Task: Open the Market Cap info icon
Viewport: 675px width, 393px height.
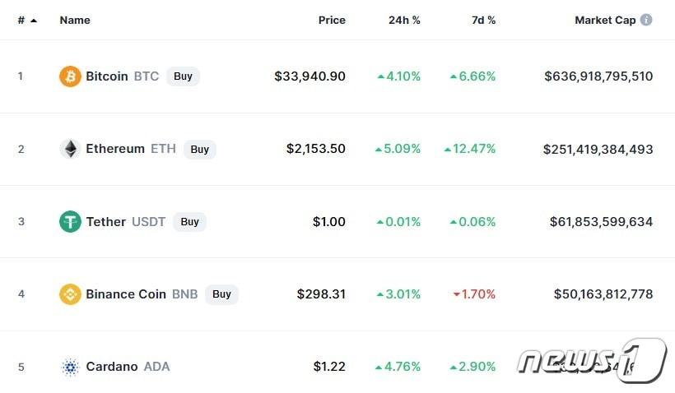Action: coord(646,20)
